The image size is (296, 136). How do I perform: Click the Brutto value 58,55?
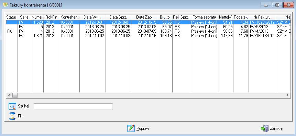(167, 22)
